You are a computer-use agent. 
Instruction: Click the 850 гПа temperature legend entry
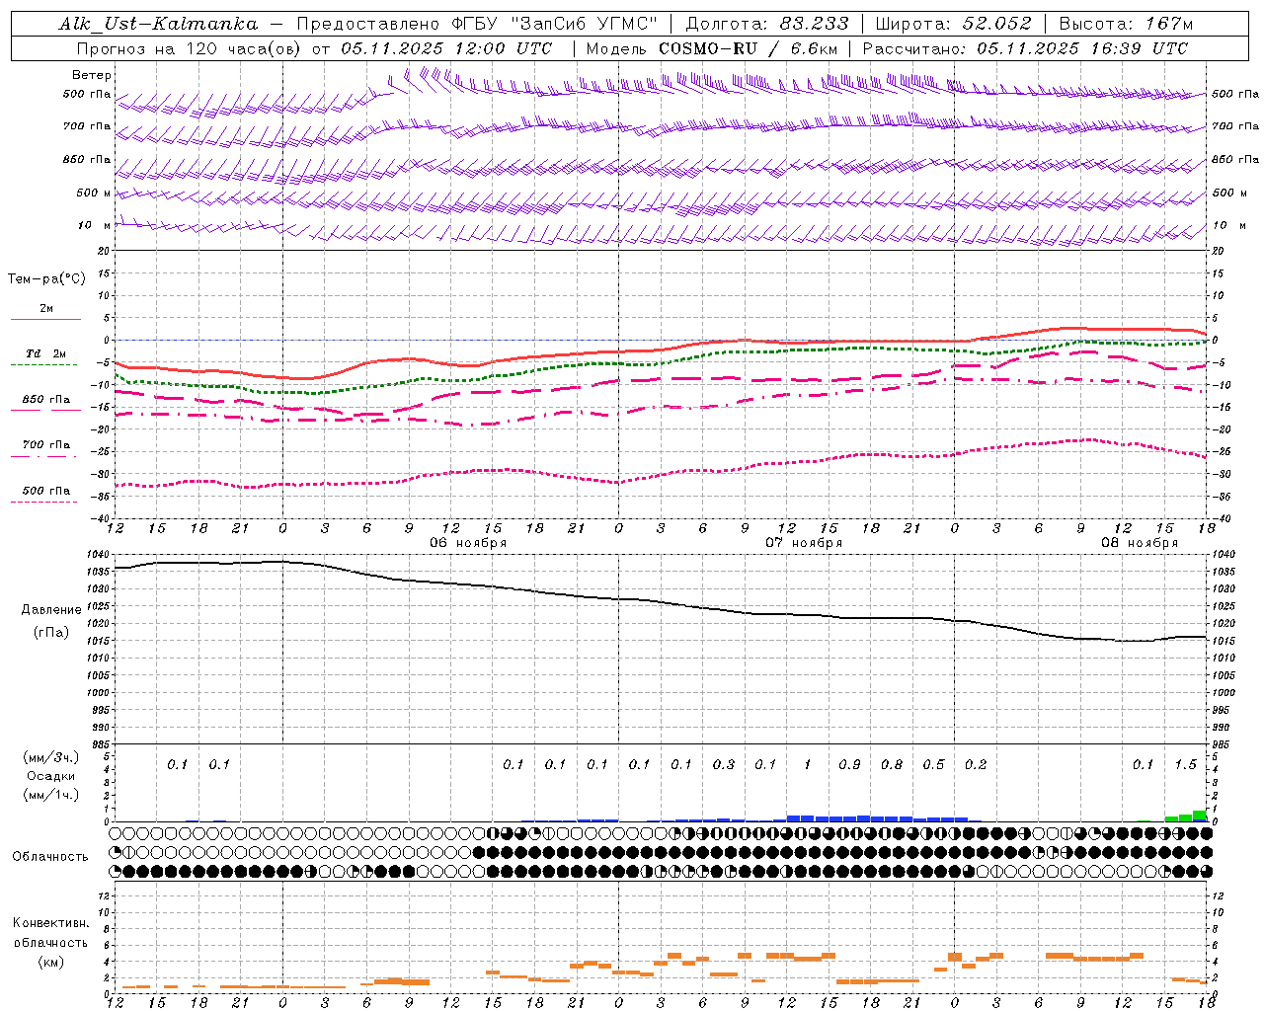(x=45, y=400)
